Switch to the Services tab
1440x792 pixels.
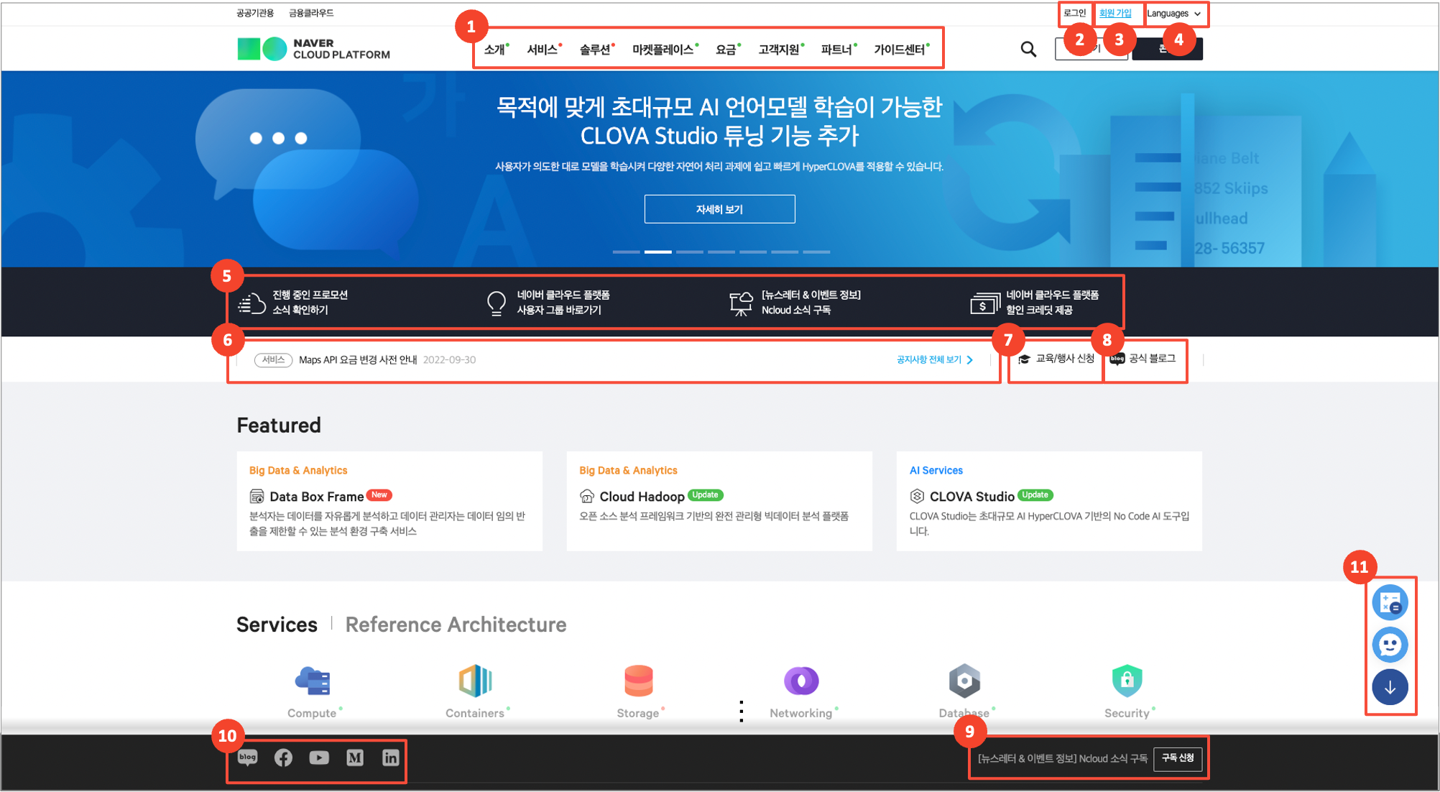click(x=277, y=625)
